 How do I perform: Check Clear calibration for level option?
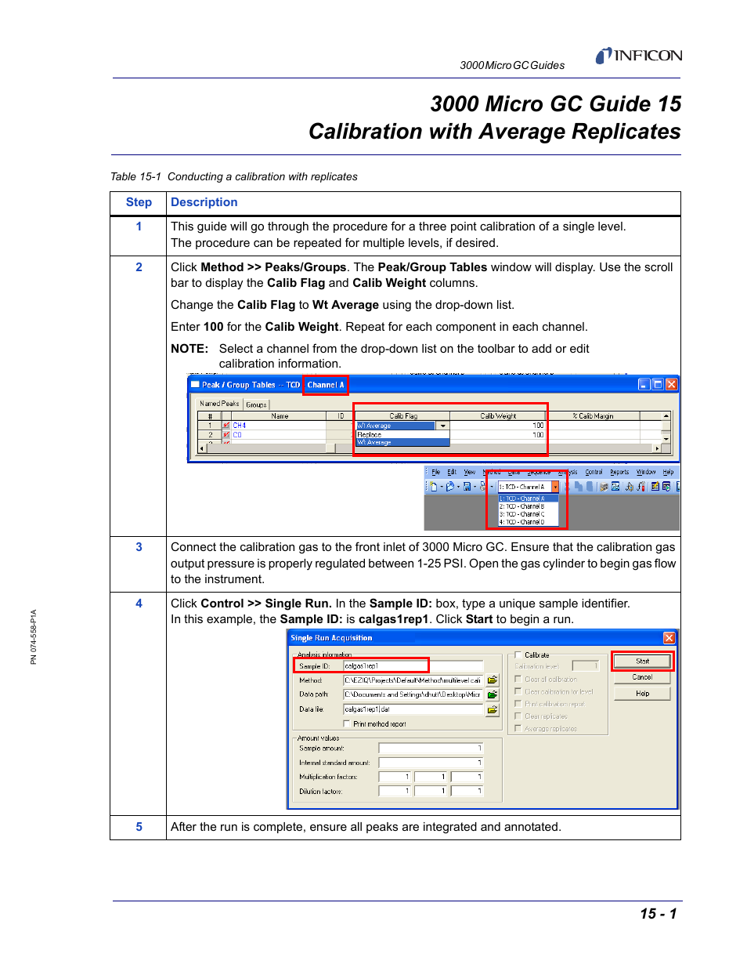click(518, 691)
